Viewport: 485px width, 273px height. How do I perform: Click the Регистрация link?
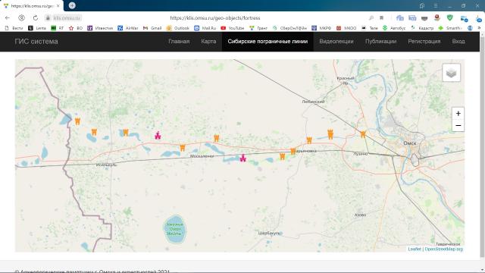[424, 42]
